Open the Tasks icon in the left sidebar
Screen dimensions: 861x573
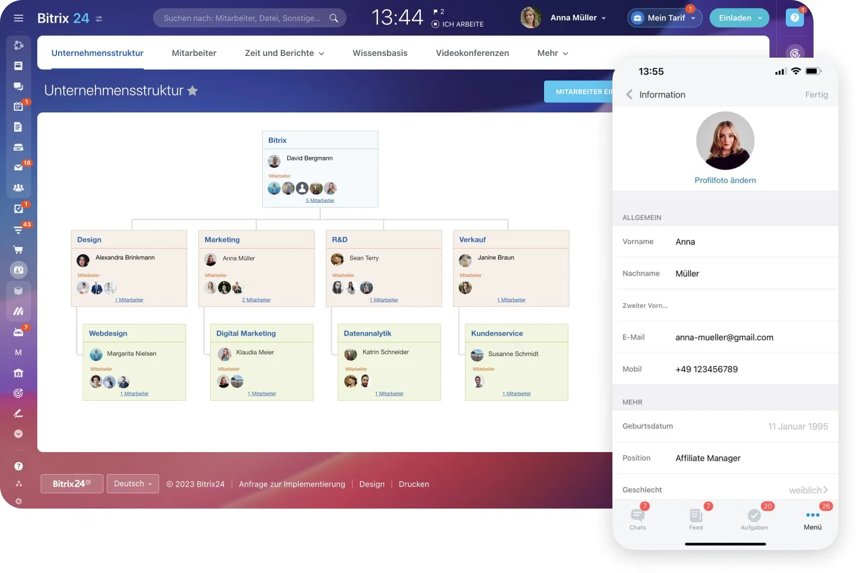19,209
